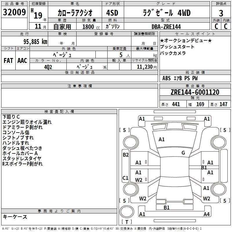232x232 pixels.
Task: Select the recycle deposit amount 11,230
Action: tap(144, 66)
